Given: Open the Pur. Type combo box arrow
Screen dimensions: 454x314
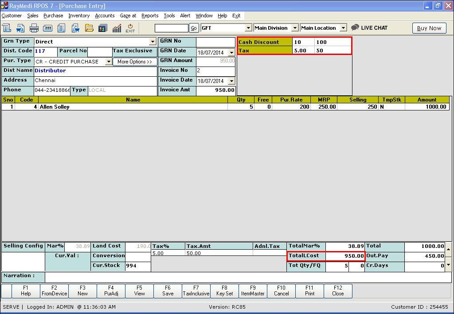Looking at the screenshot, I should pyautogui.click(x=108, y=62).
